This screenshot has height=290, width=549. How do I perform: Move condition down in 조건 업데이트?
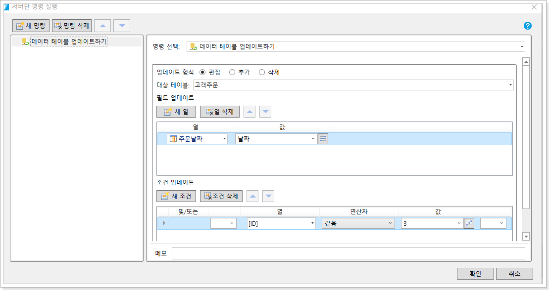coord(268,196)
